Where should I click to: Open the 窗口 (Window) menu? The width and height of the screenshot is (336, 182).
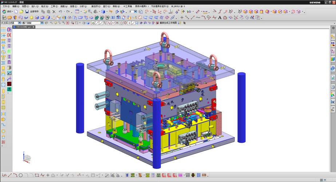click(x=107, y=7)
